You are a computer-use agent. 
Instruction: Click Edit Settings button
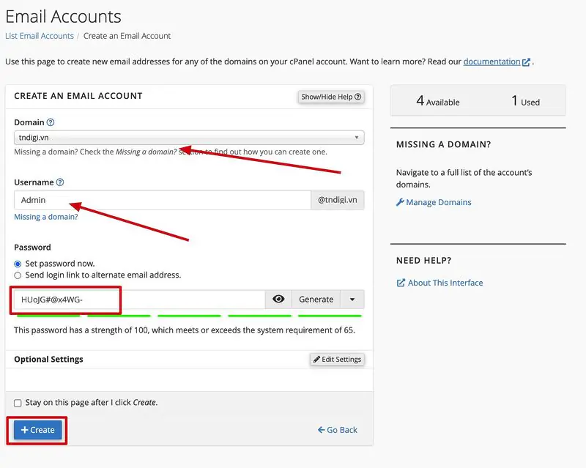click(337, 359)
